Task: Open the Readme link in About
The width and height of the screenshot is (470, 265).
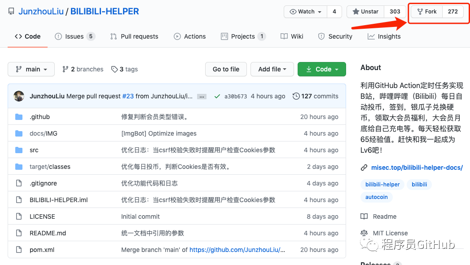Action: [x=385, y=216]
